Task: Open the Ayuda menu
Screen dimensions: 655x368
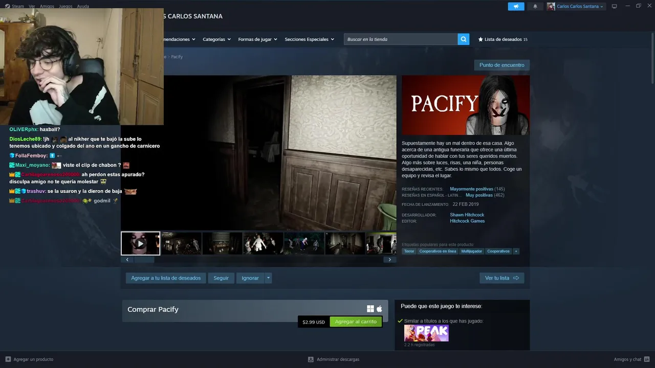Action: pyautogui.click(x=83, y=6)
